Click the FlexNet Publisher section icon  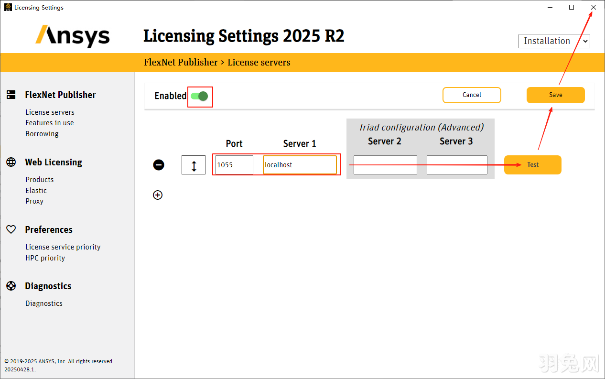point(11,94)
